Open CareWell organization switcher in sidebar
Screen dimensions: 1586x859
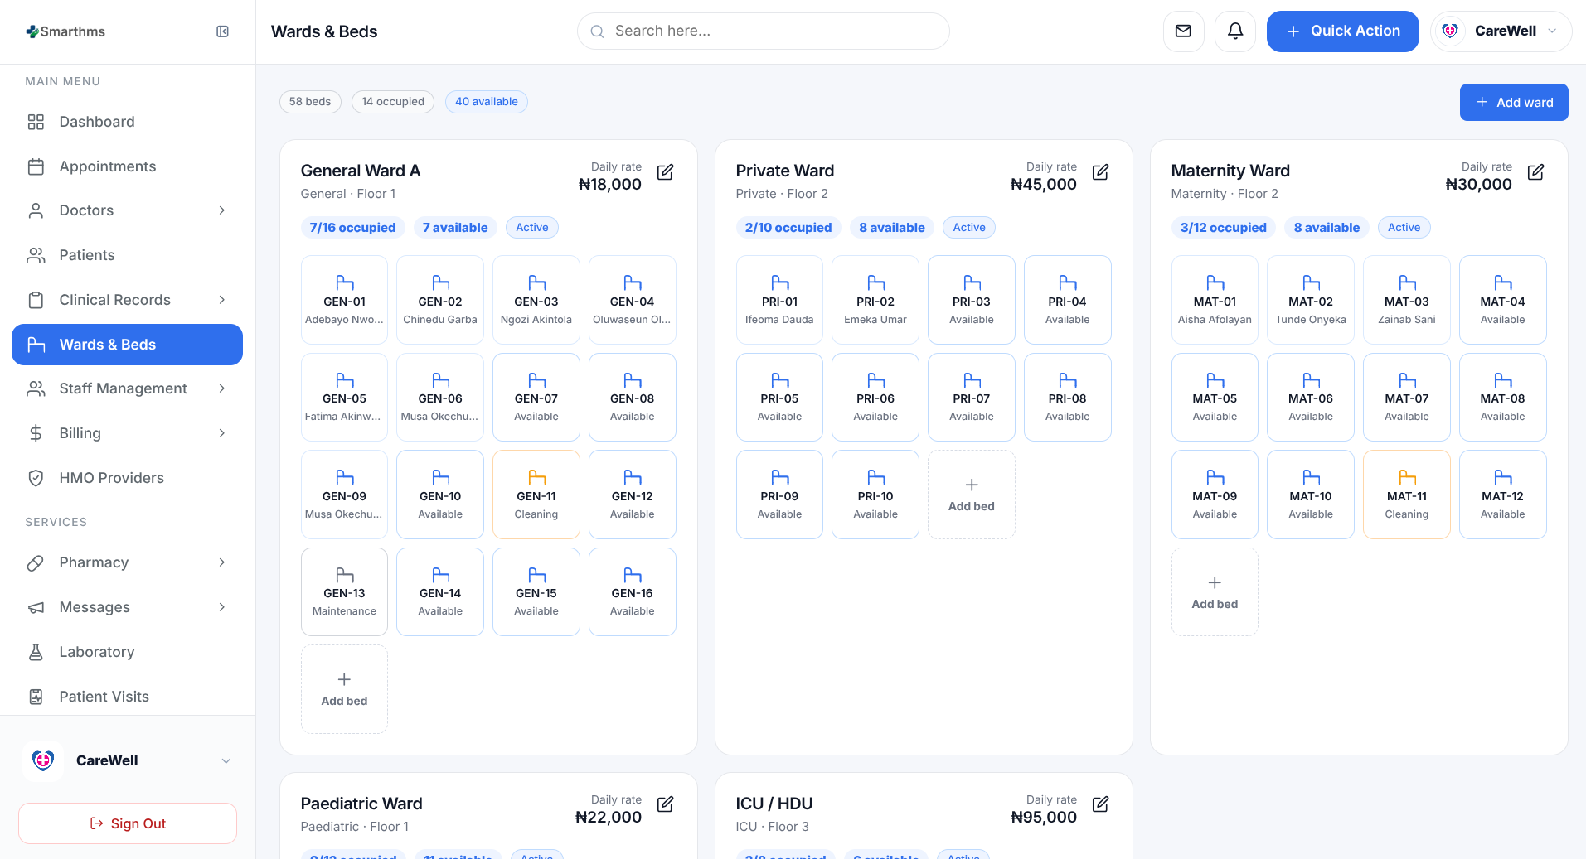click(128, 760)
